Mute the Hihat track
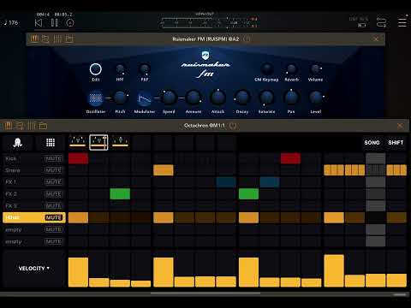This screenshot has width=411, height=308. pos(53,217)
